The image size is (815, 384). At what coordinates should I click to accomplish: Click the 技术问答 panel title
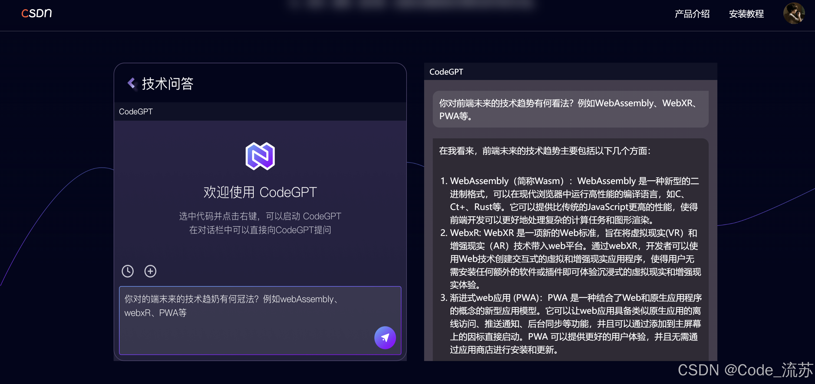pos(167,84)
